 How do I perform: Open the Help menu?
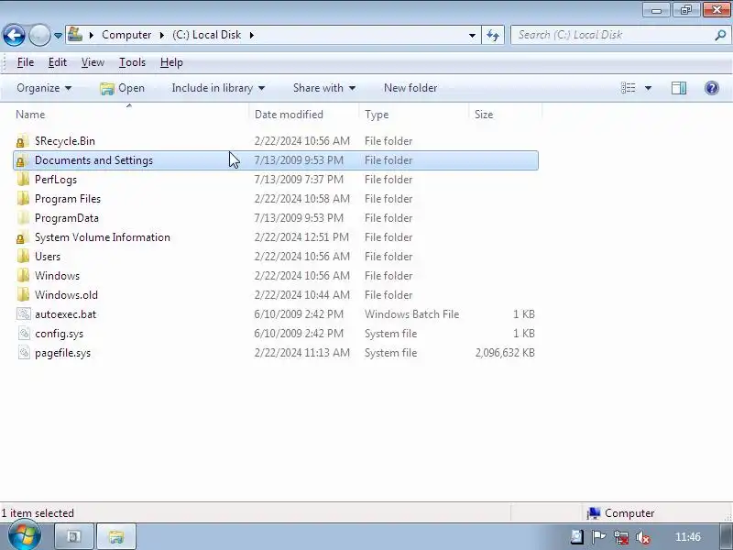(171, 62)
